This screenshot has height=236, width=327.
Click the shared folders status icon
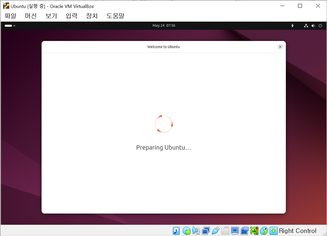pyautogui.click(x=225, y=231)
